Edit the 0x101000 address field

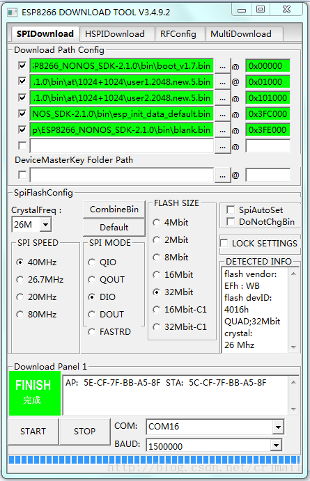[268, 98]
